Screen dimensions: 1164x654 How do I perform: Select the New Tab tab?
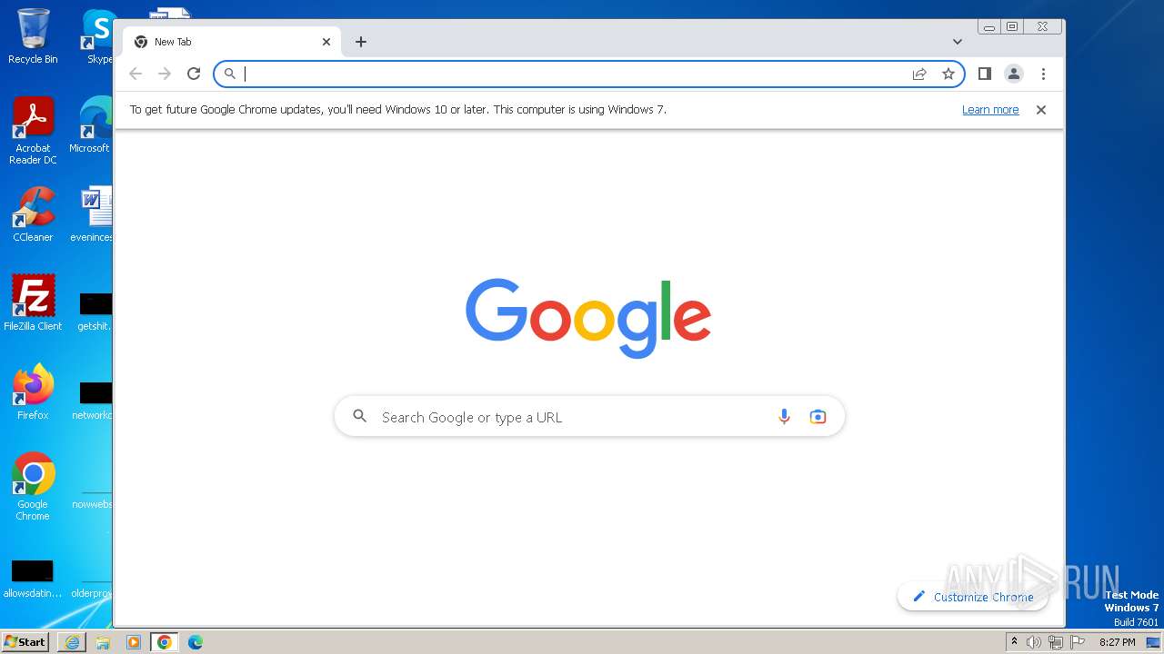pos(232,42)
